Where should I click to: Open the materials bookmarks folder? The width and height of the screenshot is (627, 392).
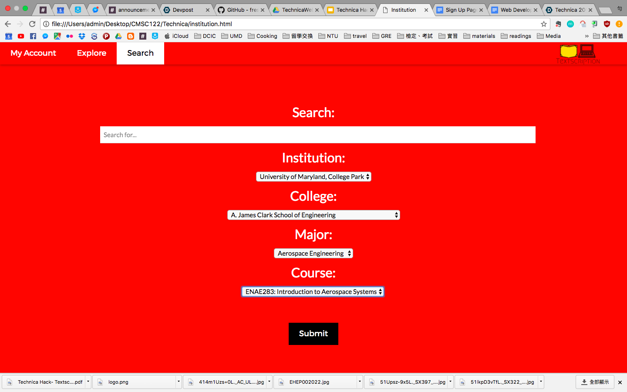pos(479,36)
